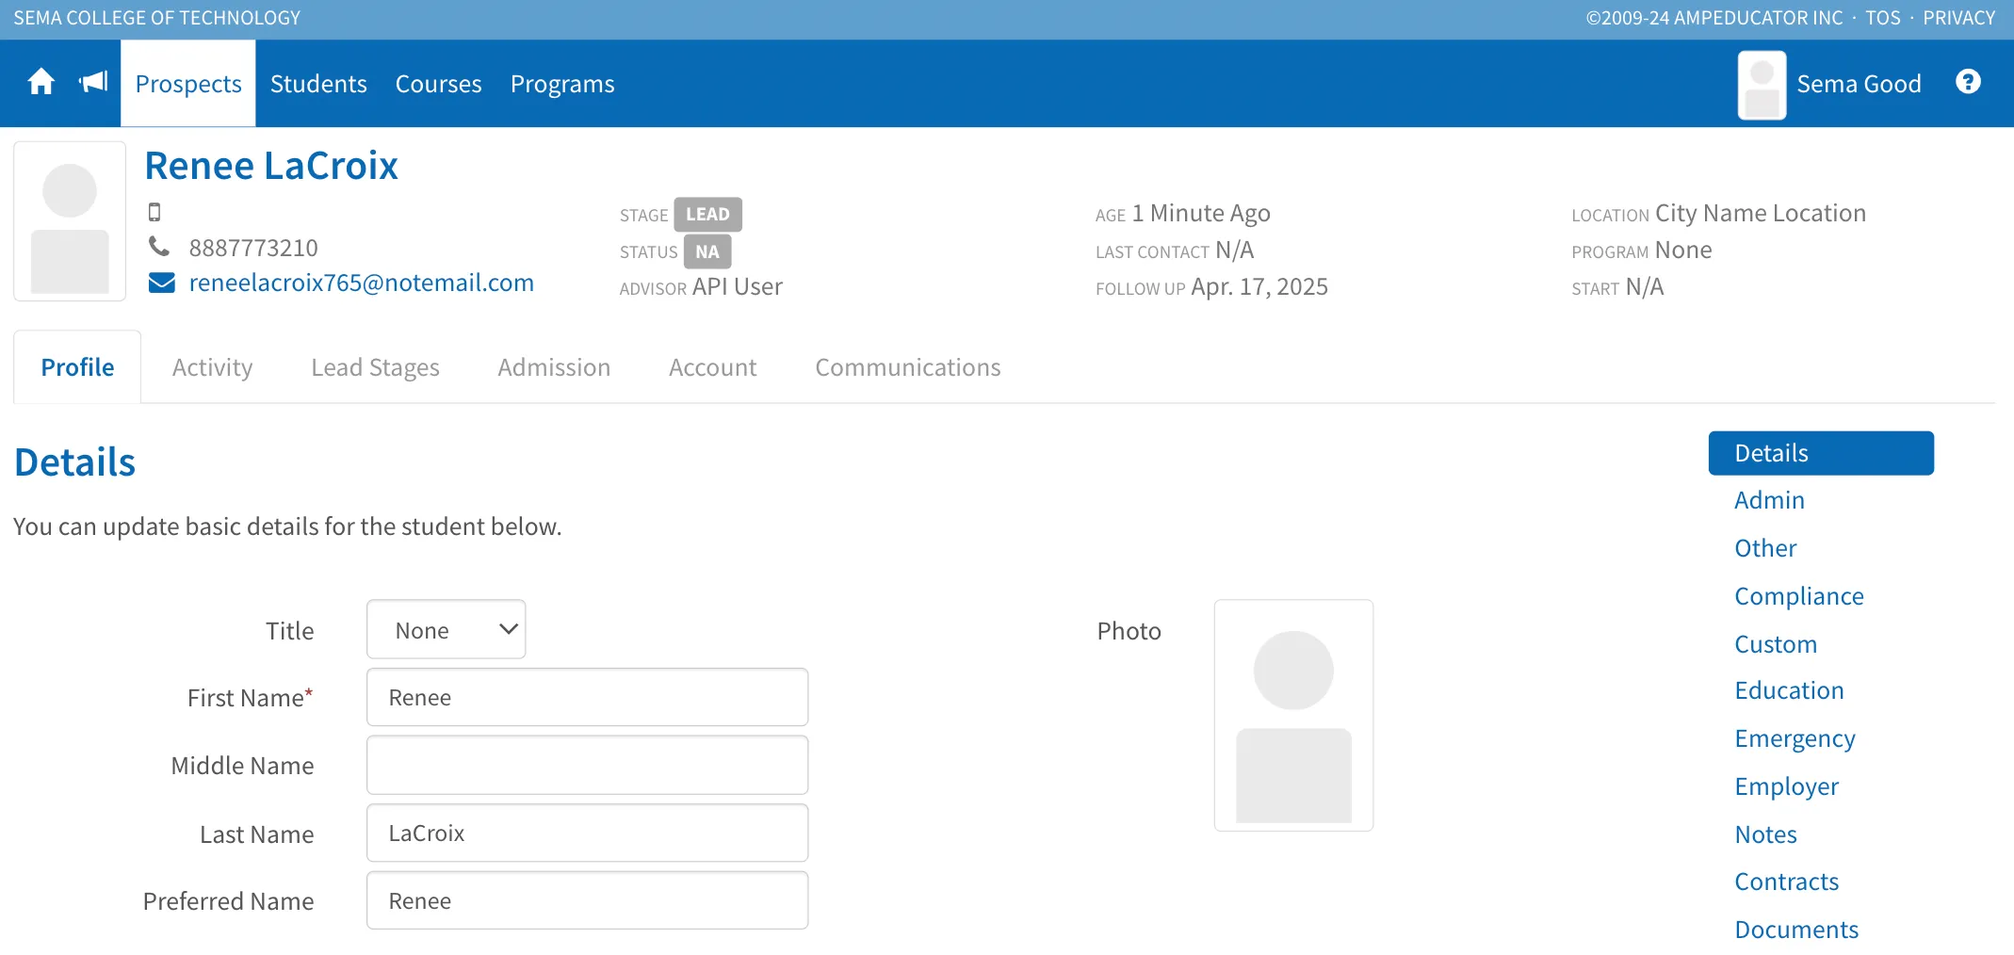Open the Students menu item
2014x955 pixels.
point(318,84)
